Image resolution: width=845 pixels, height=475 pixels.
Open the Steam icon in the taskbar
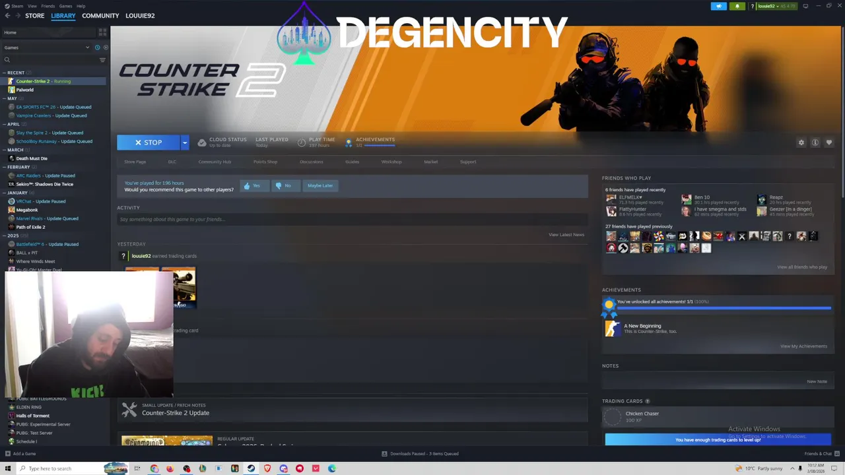tap(251, 468)
